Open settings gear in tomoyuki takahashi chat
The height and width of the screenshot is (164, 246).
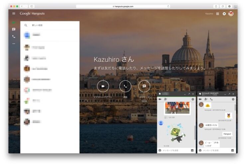(x=233, y=99)
